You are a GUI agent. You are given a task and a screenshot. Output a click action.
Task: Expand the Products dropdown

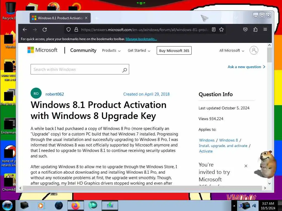[111, 51]
